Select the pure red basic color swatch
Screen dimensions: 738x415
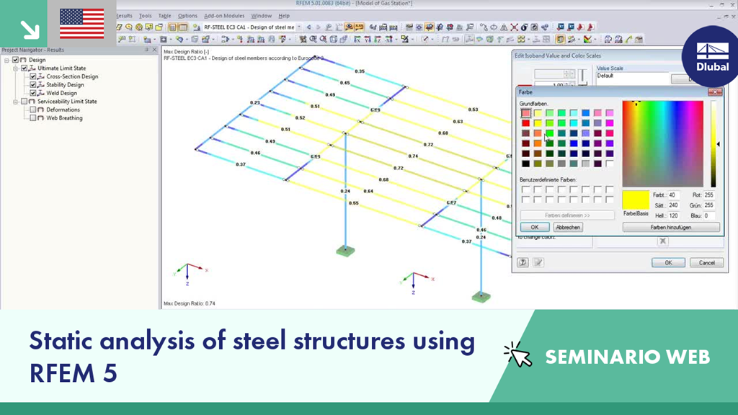[525, 123]
